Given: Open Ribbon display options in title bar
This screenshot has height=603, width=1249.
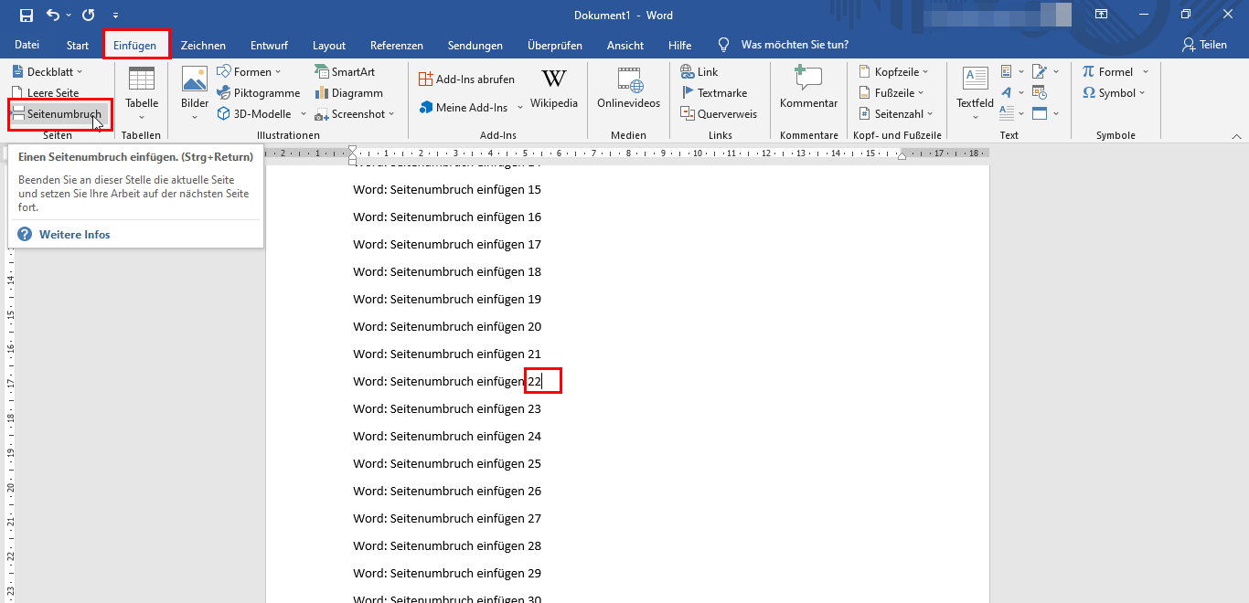Looking at the screenshot, I should (x=1102, y=15).
